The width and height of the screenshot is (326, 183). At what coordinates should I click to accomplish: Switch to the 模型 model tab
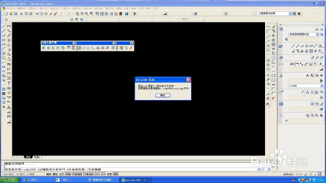(28, 157)
